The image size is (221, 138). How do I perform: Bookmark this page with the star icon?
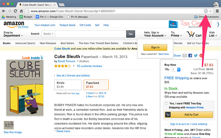tap(211, 11)
